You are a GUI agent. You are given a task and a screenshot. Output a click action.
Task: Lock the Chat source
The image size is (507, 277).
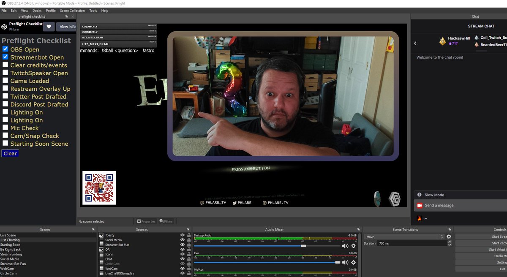[x=188, y=259]
